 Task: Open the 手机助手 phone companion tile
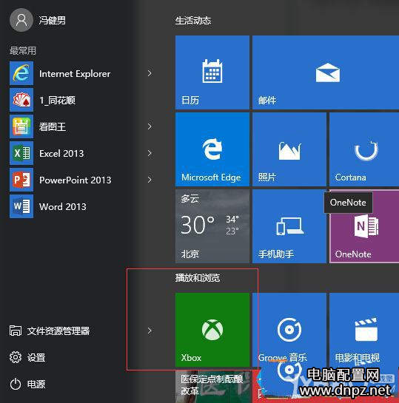pos(289,226)
